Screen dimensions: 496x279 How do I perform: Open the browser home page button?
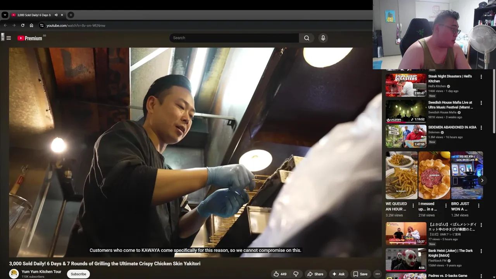tap(31, 26)
